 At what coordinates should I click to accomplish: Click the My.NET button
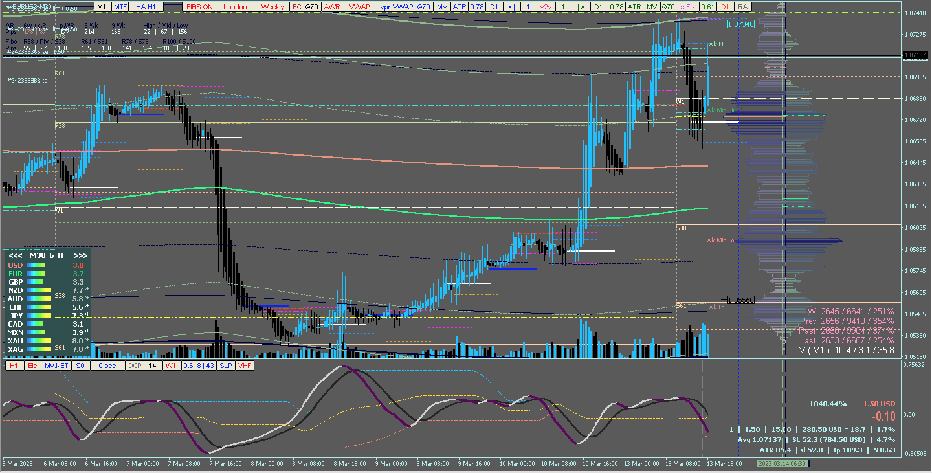coord(56,366)
